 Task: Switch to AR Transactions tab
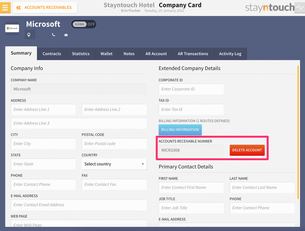pos(193,54)
